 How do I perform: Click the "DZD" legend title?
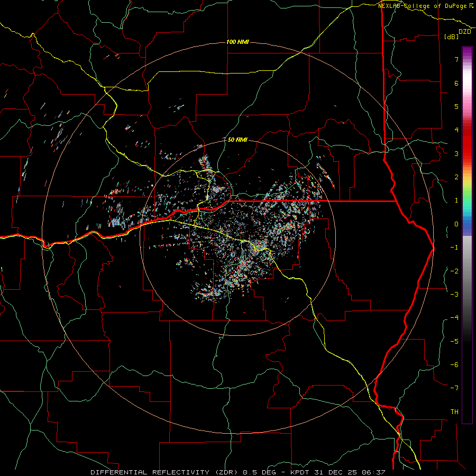(x=465, y=32)
